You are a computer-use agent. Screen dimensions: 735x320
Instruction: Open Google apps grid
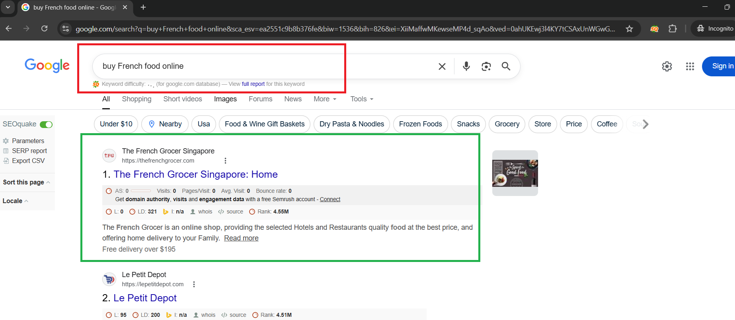tap(690, 66)
